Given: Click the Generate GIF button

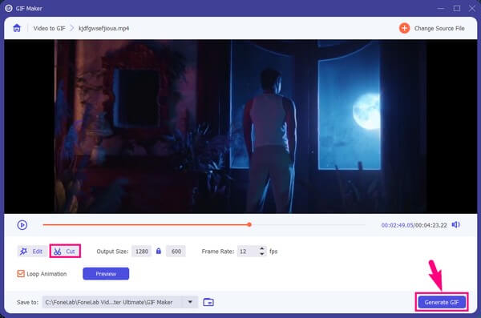Looking at the screenshot, I should [x=442, y=302].
